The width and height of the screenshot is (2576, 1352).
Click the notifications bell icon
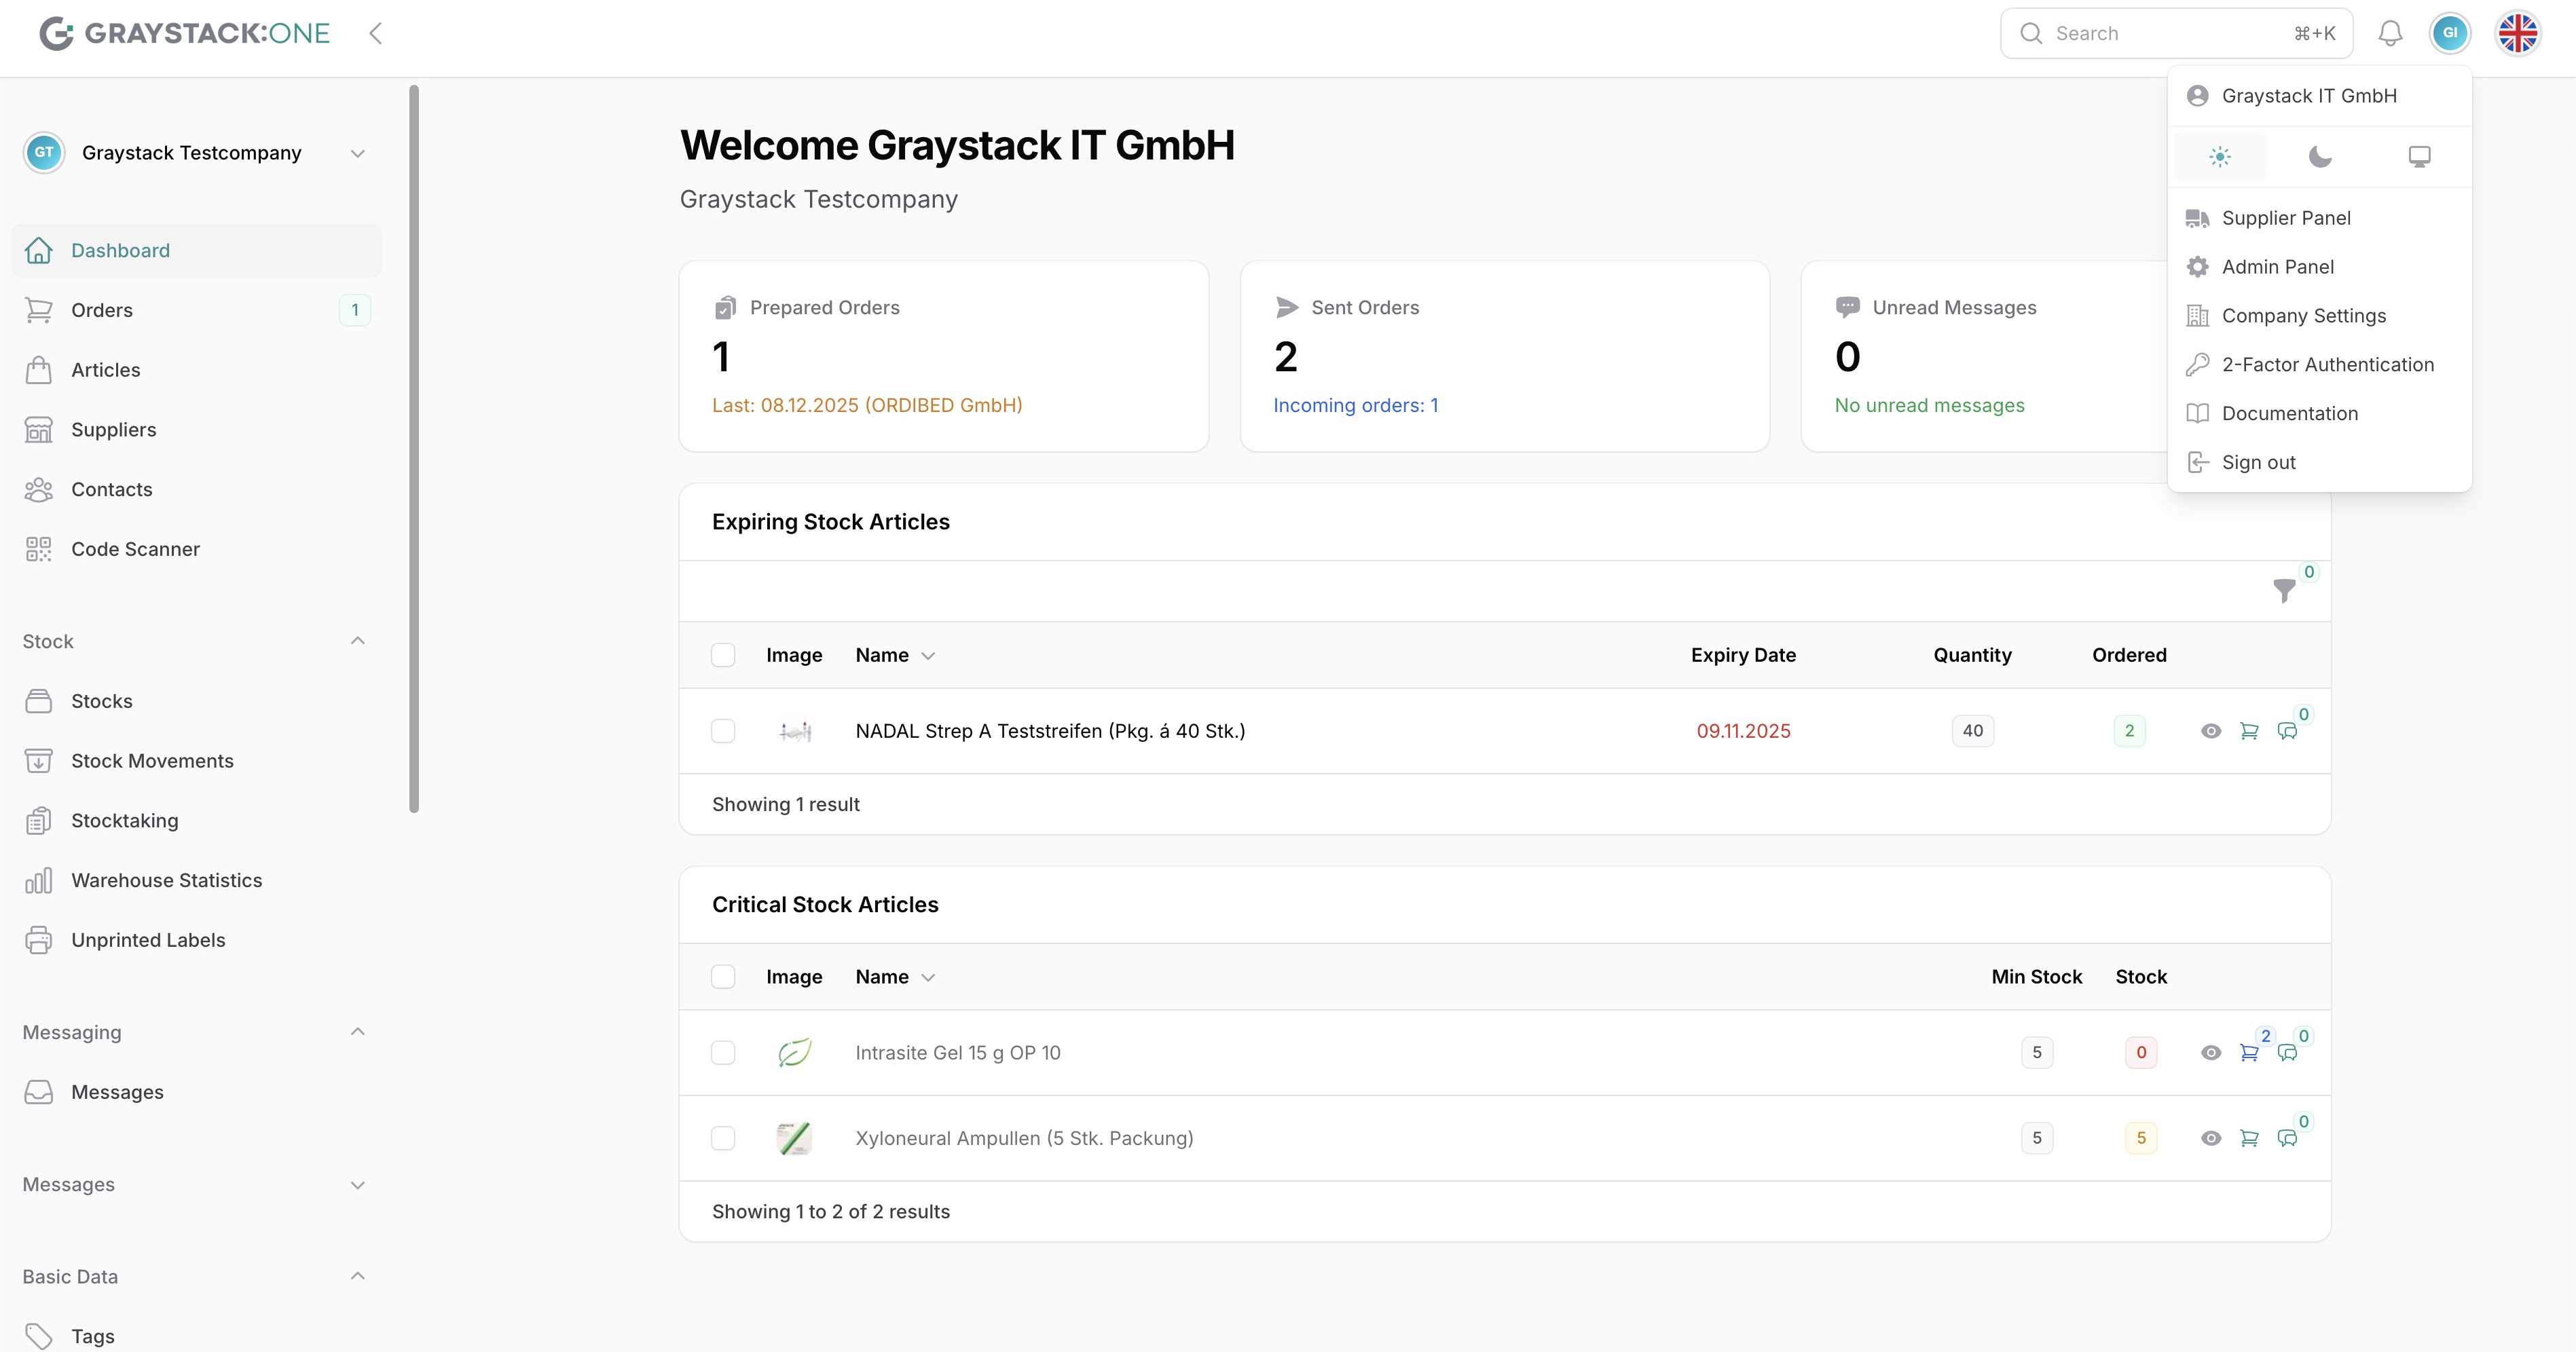(x=2390, y=33)
